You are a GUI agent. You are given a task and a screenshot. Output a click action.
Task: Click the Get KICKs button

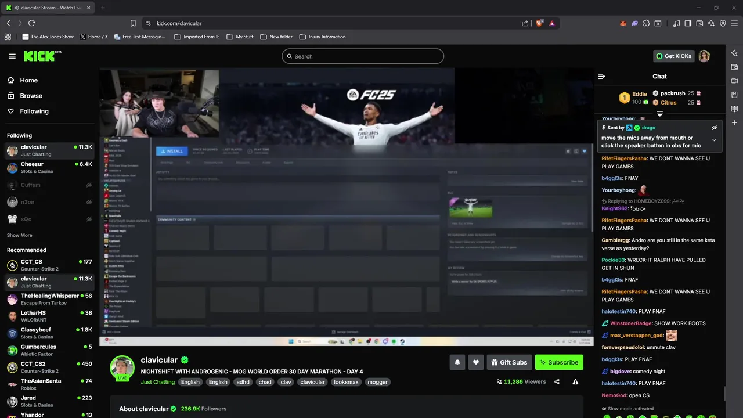[x=674, y=56]
